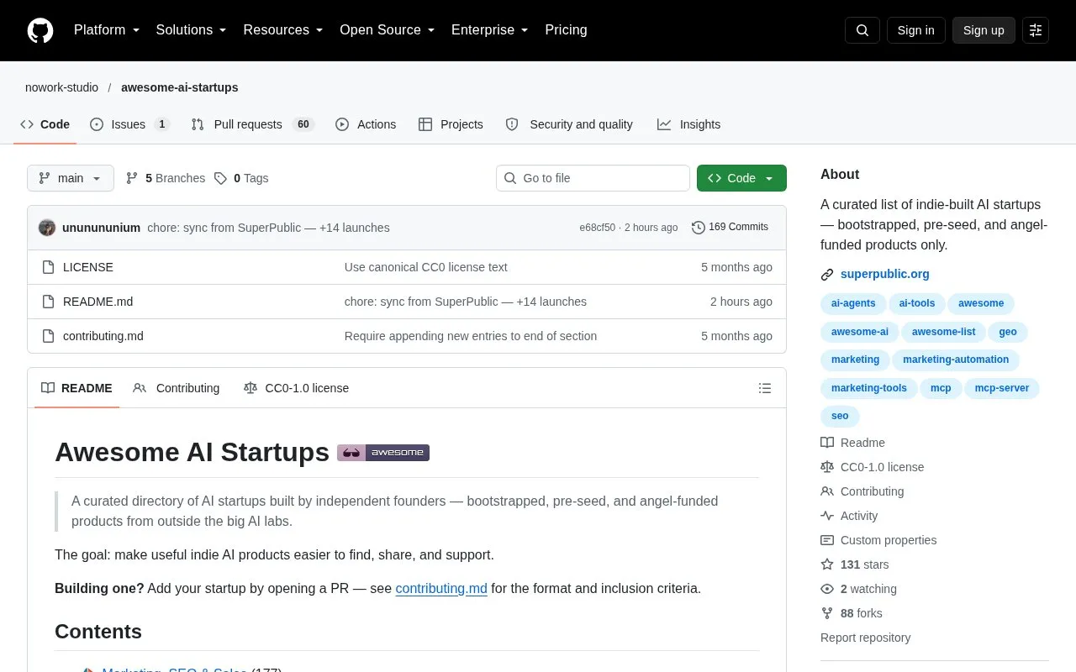Click the marketing-automation topic tag
1076x672 pixels.
coord(956,360)
